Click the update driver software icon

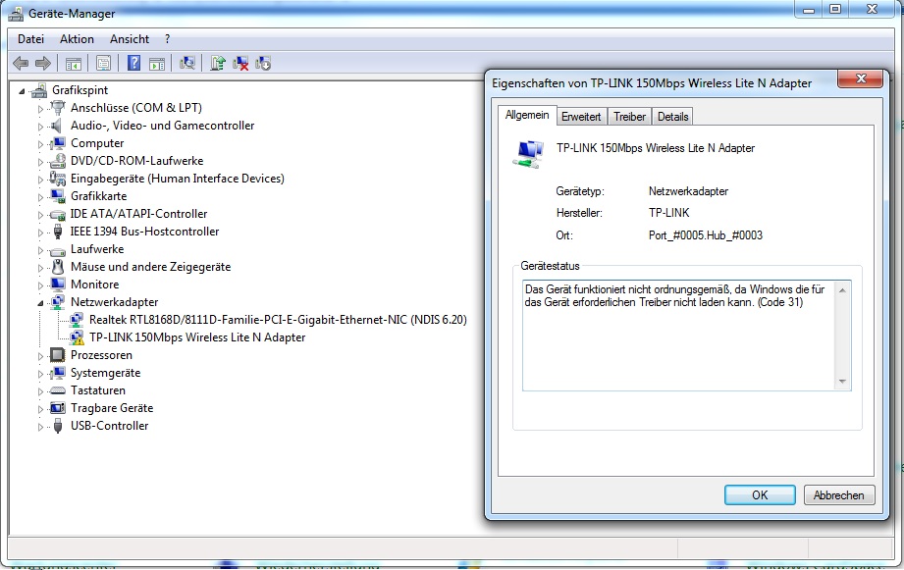pyautogui.click(x=217, y=63)
